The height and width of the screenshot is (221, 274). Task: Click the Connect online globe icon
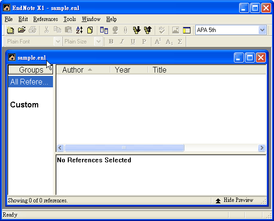click(115, 30)
